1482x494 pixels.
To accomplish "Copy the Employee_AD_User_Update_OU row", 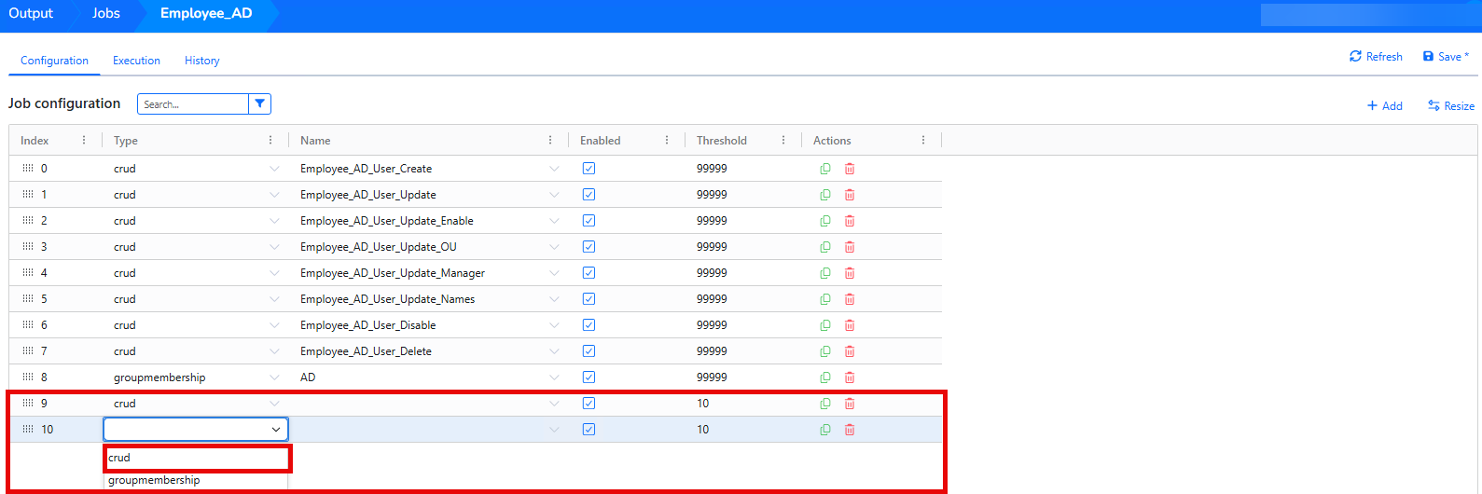I will (x=825, y=247).
